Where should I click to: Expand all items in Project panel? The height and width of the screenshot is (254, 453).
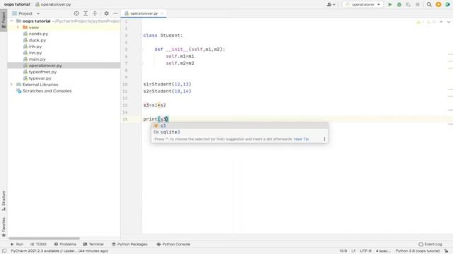pos(86,13)
